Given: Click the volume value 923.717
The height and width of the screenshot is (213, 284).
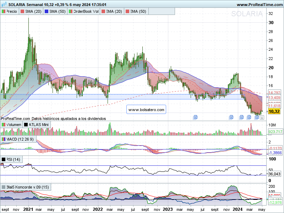Looking at the screenshot, I should [x=275, y=132].
